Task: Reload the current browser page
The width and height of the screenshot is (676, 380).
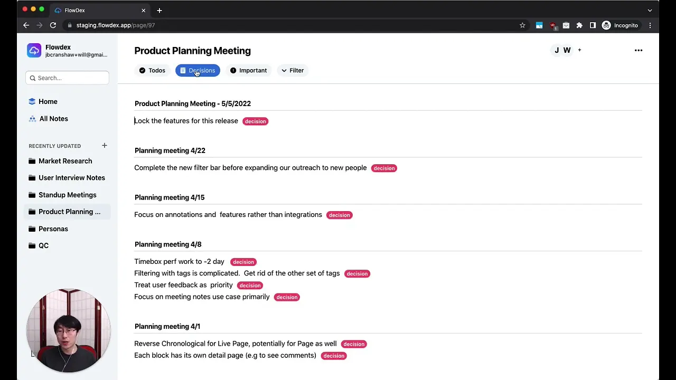Action: (53, 25)
